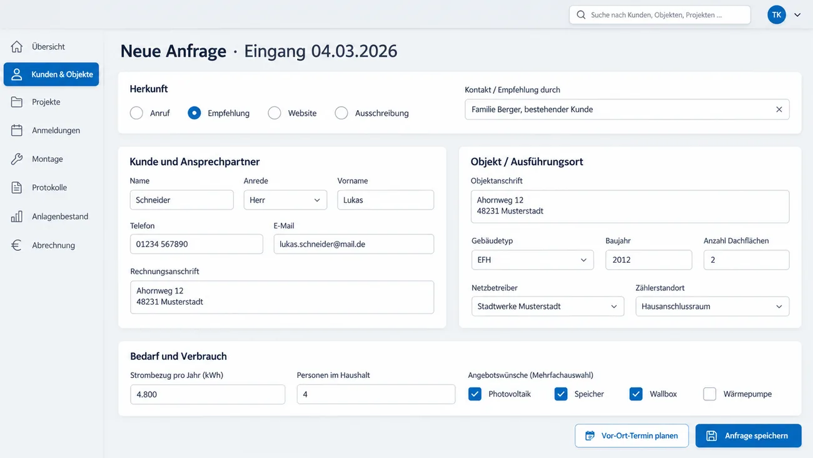Image resolution: width=813 pixels, height=458 pixels.
Task: Uncheck the Speicher checkbox
Action: click(x=561, y=394)
